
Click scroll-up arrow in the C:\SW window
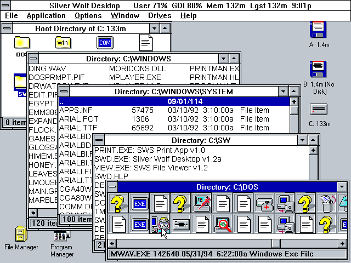coord(313,151)
